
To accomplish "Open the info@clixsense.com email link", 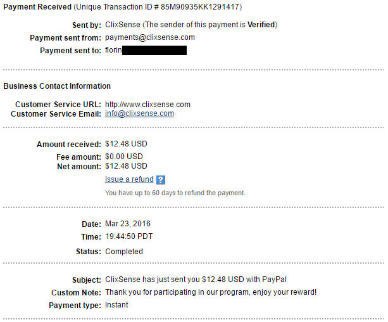I will pos(139,114).
